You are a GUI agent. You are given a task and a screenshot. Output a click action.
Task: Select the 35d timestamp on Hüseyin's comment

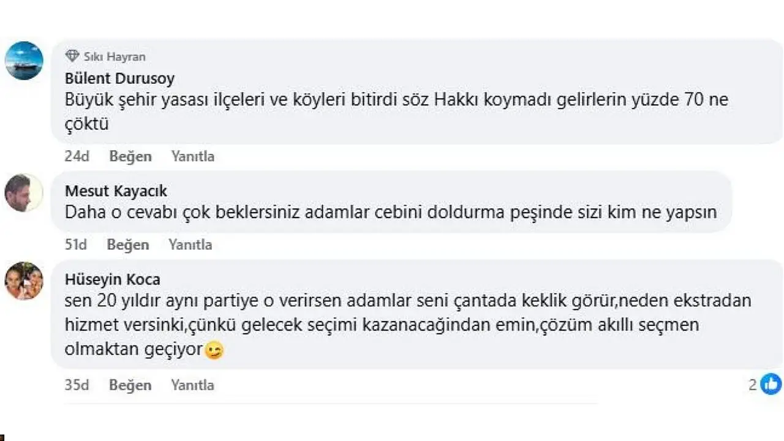point(77,385)
